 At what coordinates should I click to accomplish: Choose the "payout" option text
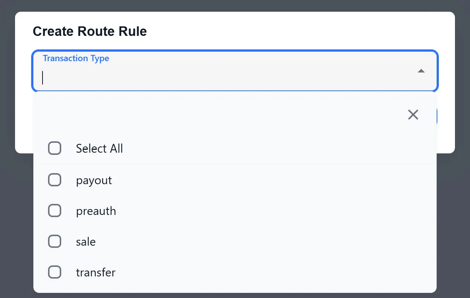[x=94, y=180]
